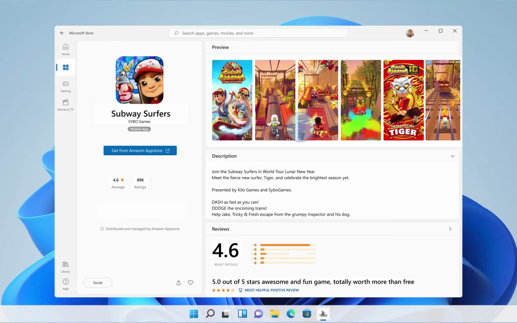Screen dimensions: 517x323
Task: Open Movies & TV section
Action: (x=66, y=105)
